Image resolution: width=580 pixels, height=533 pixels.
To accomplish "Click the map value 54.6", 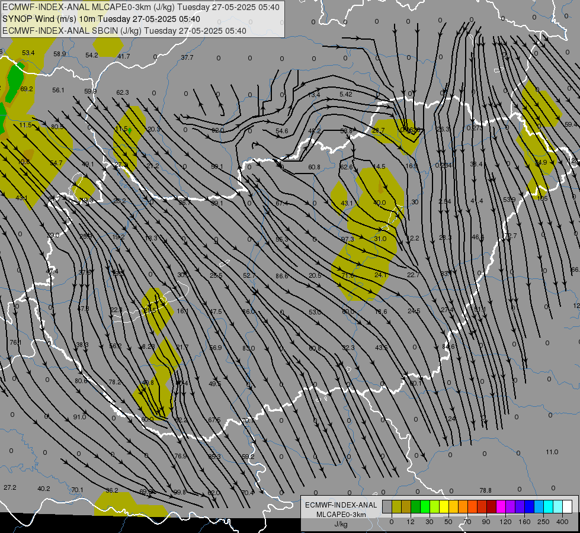I will pyautogui.click(x=281, y=131).
